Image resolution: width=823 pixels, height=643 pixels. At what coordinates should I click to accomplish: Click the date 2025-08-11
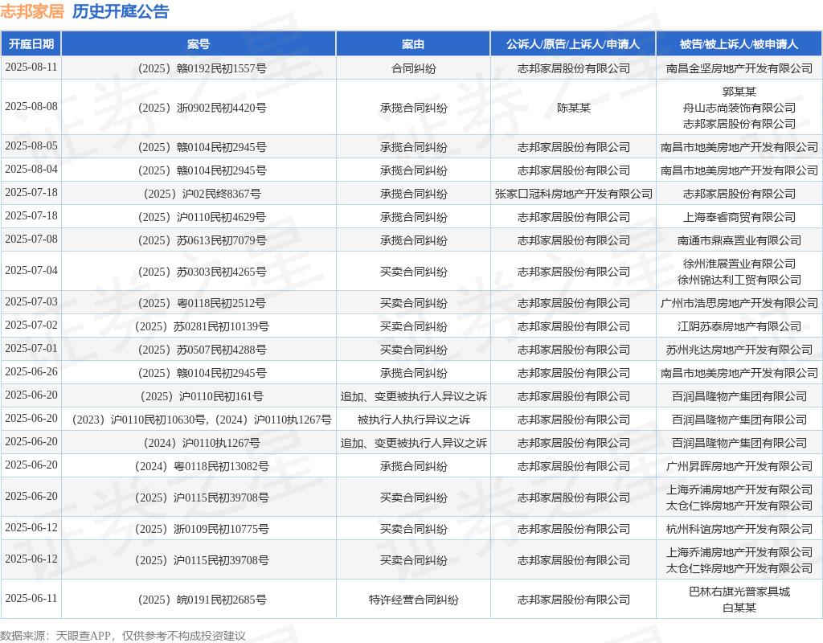(x=31, y=68)
